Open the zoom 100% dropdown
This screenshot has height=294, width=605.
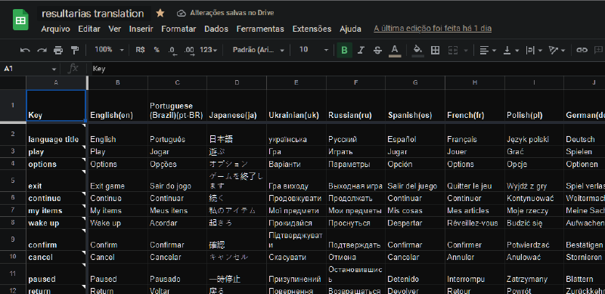(x=109, y=50)
